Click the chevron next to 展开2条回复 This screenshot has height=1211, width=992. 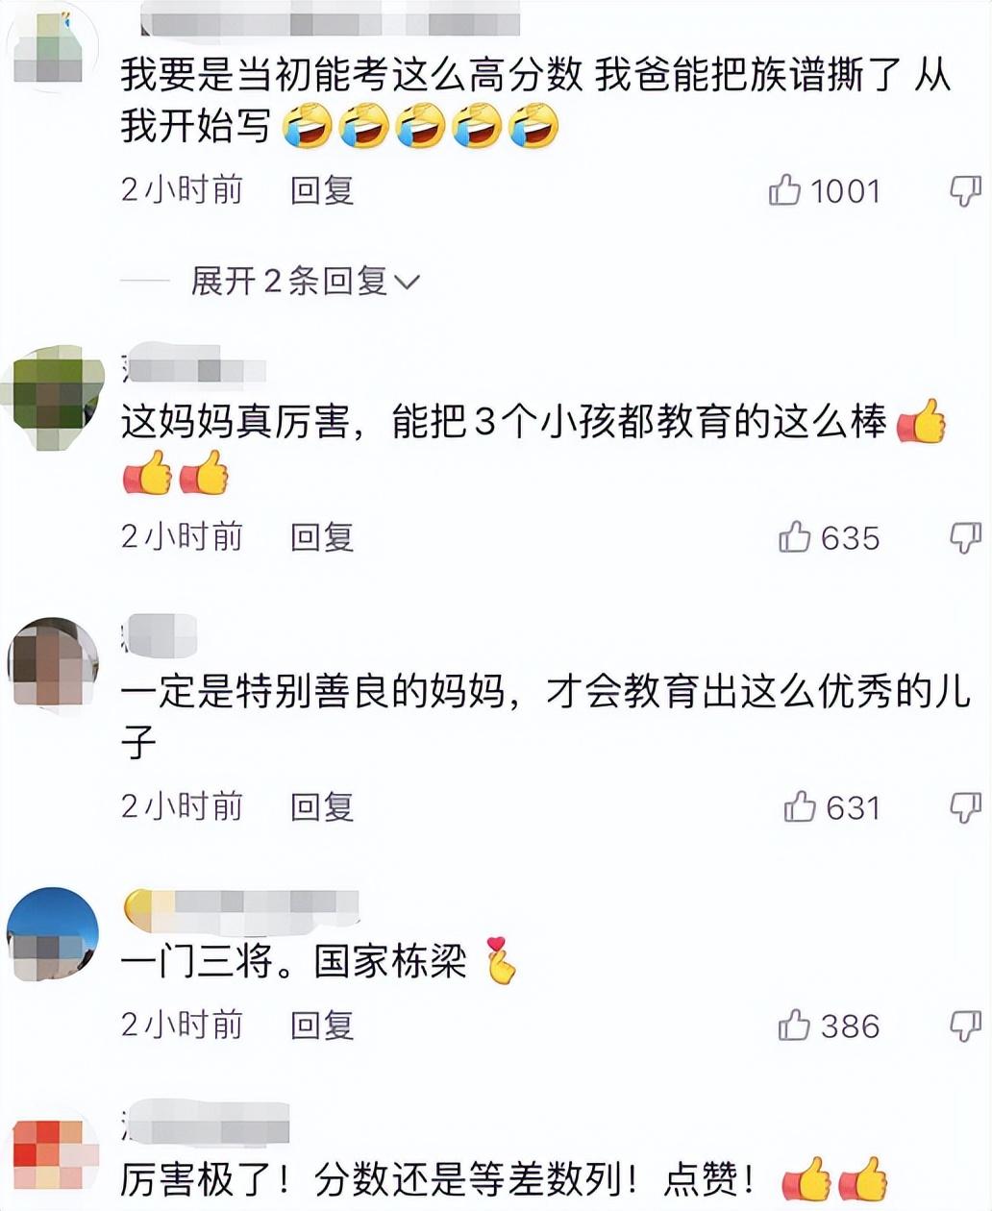[x=408, y=283]
